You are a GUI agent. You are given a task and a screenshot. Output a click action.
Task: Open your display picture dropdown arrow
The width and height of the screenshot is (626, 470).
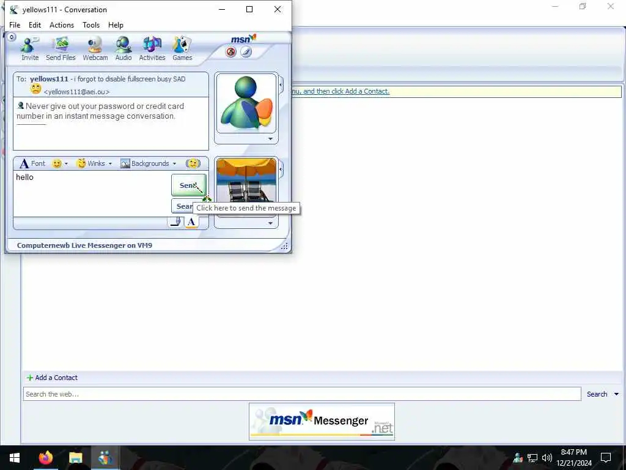tap(270, 223)
